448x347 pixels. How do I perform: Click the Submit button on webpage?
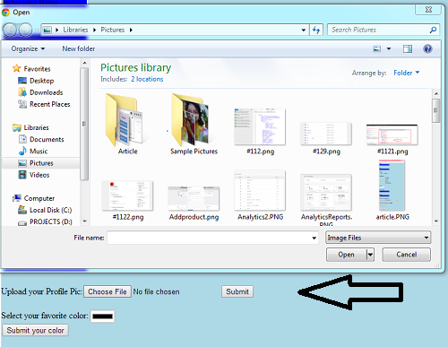click(x=237, y=291)
